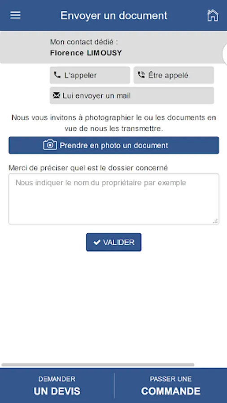
Task: Tap the envelope icon beside Lui envoyer un mail
Action: click(57, 96)
